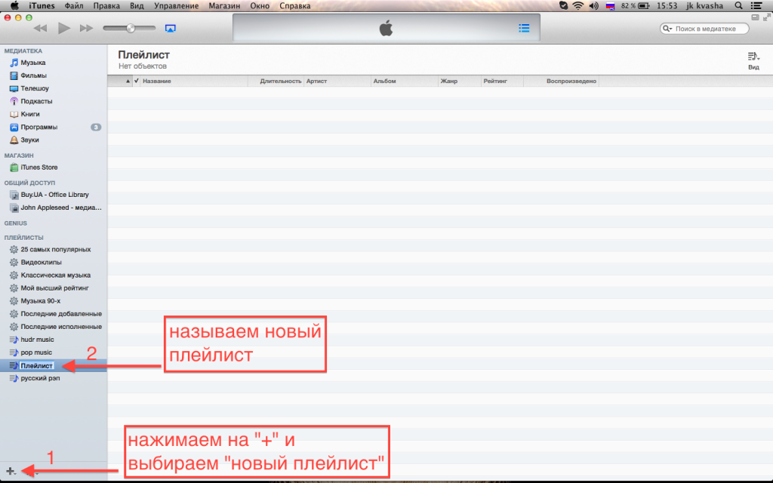Image resolution: width=773 pixels, height=483 pixels.
Task: Open the Вид menu in the menu bar
Action: pos(137,6)
